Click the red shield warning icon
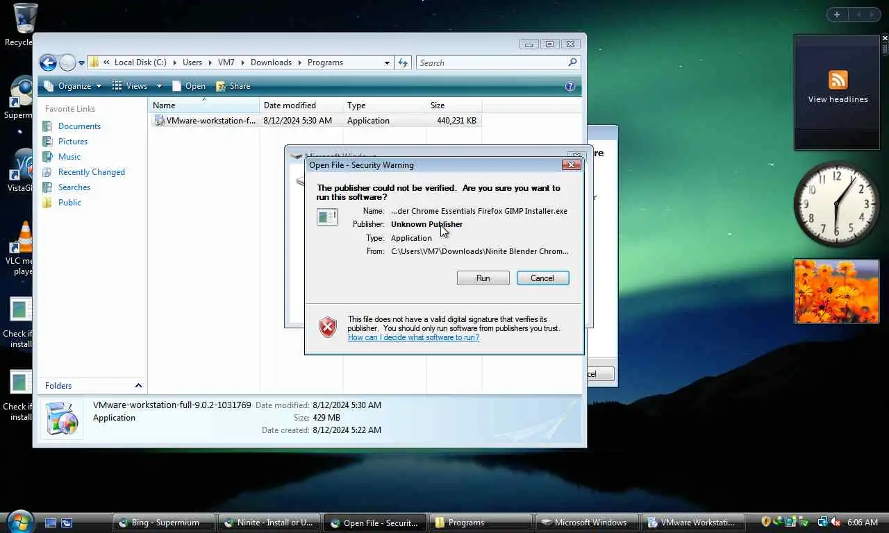 coord(328,327)
